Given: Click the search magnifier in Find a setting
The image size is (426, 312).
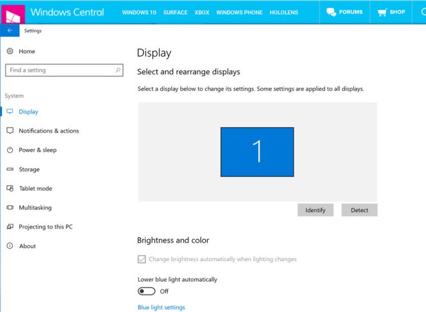Looking at the screenshot, I should (118, 70).
